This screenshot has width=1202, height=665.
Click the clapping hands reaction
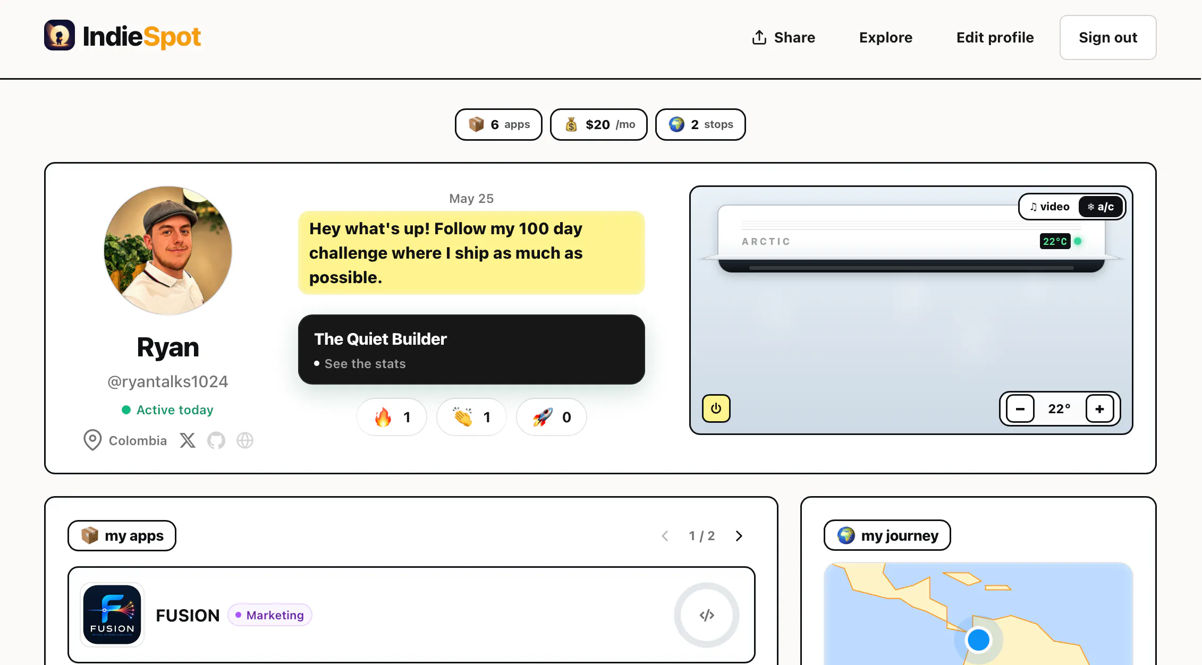pyautogui.click(x=471, y=417)
